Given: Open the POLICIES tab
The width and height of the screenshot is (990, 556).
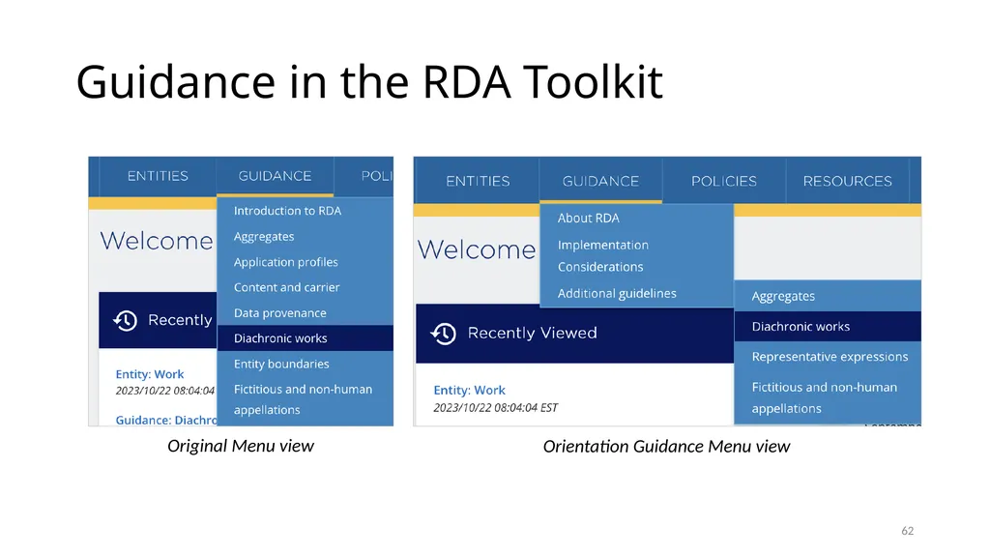Looking at the screenshot, I should click(723, 181).
